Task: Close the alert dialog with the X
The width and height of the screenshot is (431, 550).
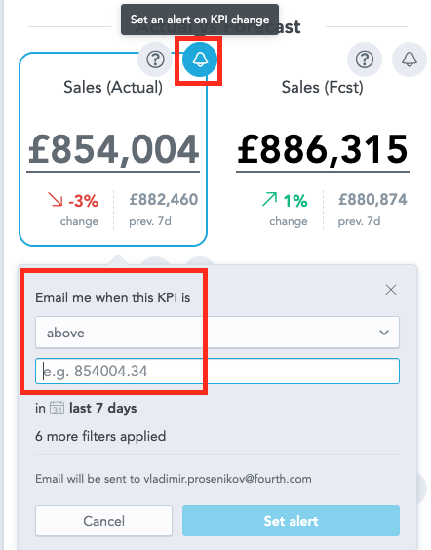Action: click(391, 290)
